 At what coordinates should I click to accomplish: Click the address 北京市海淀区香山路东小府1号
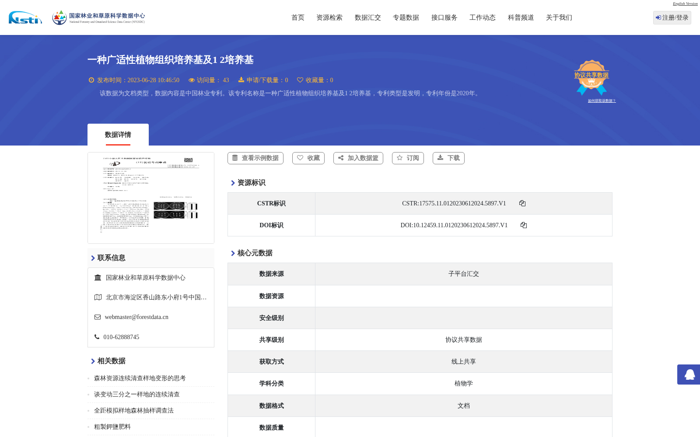pyautogui.click(x=156, y=297)
